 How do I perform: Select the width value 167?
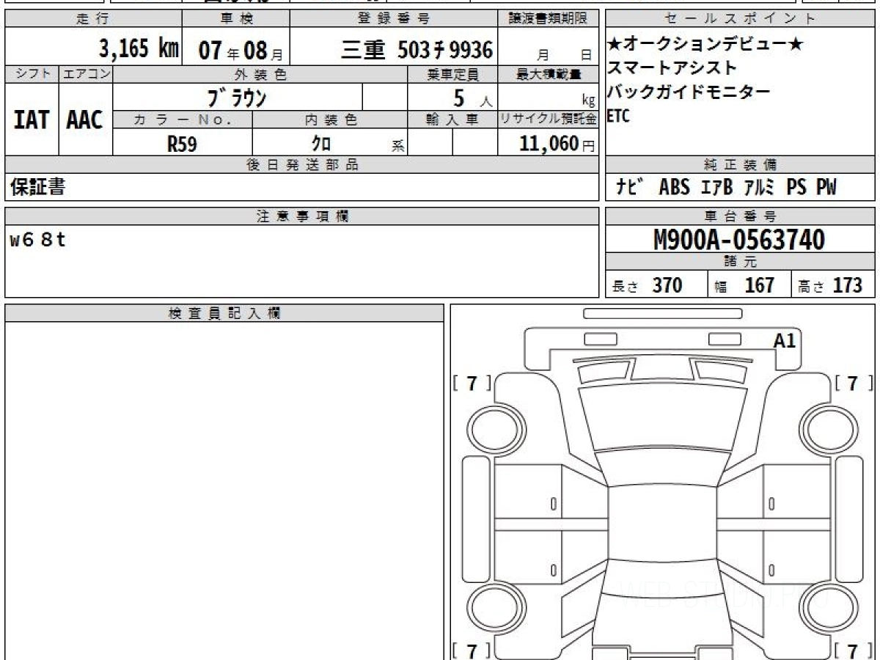(759, 285)
